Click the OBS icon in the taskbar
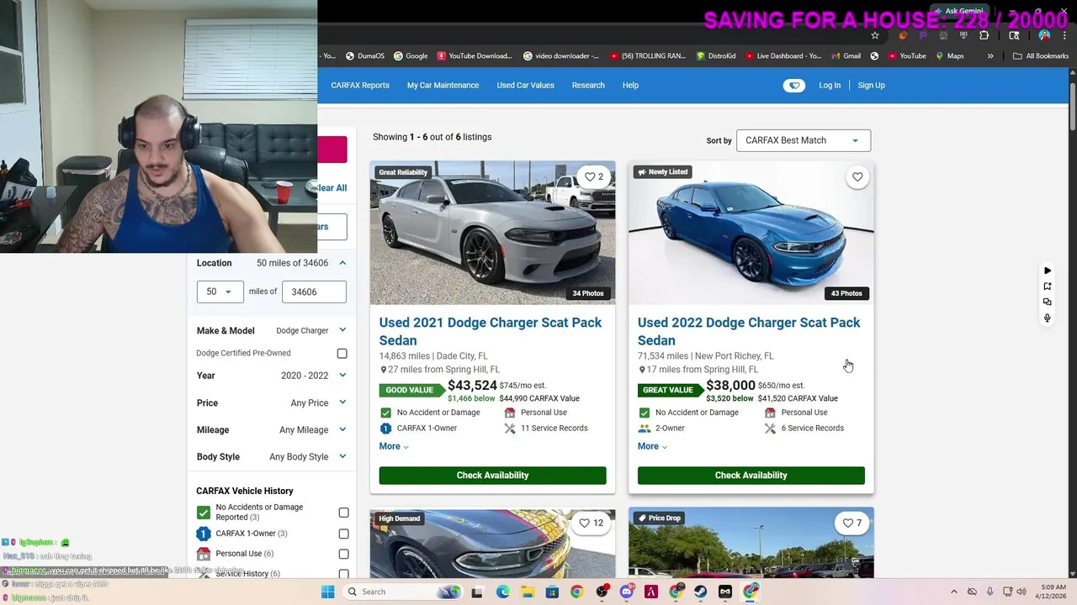Screen dimensions: 1077x605 pyautogui.click(x=602, y=592)
